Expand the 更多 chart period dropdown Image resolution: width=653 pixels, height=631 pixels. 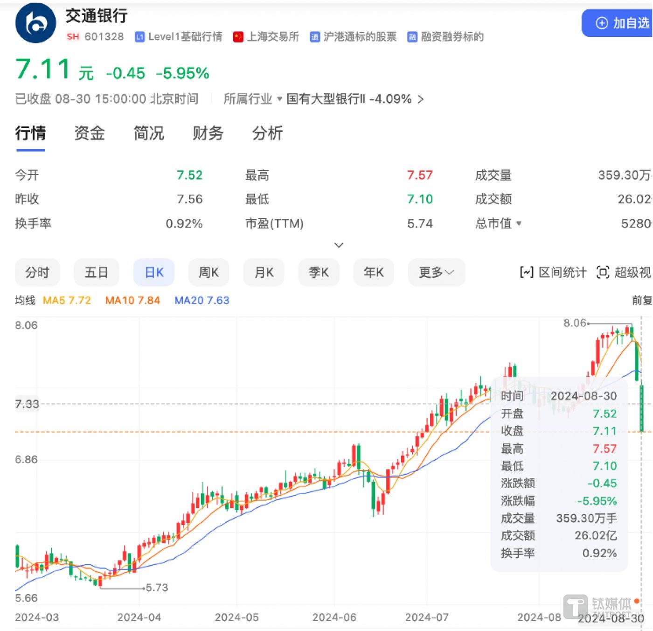tap(435, 273)
